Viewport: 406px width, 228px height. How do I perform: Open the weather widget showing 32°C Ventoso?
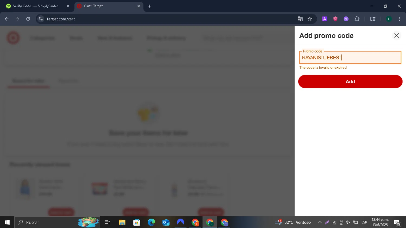(293, 222)
